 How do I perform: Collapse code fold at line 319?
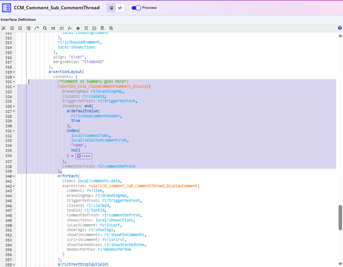(14, 72)
